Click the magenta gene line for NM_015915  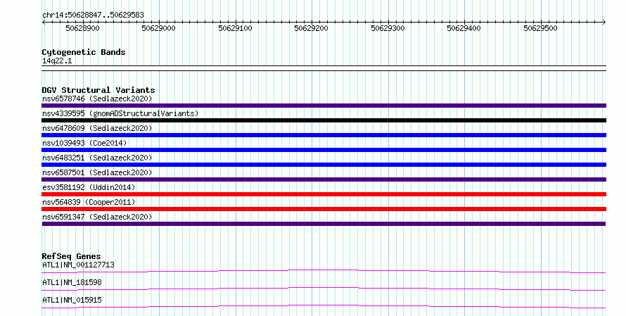coord(324,307)
